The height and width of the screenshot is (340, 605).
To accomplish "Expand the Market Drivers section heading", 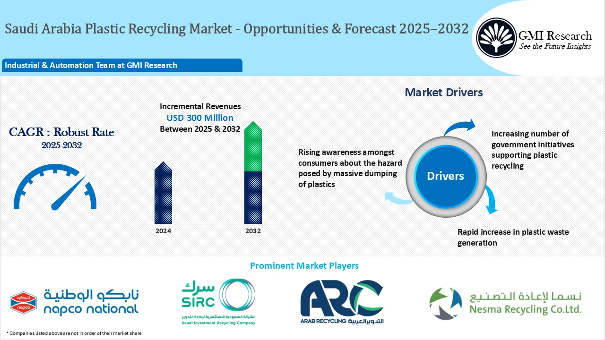I will (x=443, y=93).
